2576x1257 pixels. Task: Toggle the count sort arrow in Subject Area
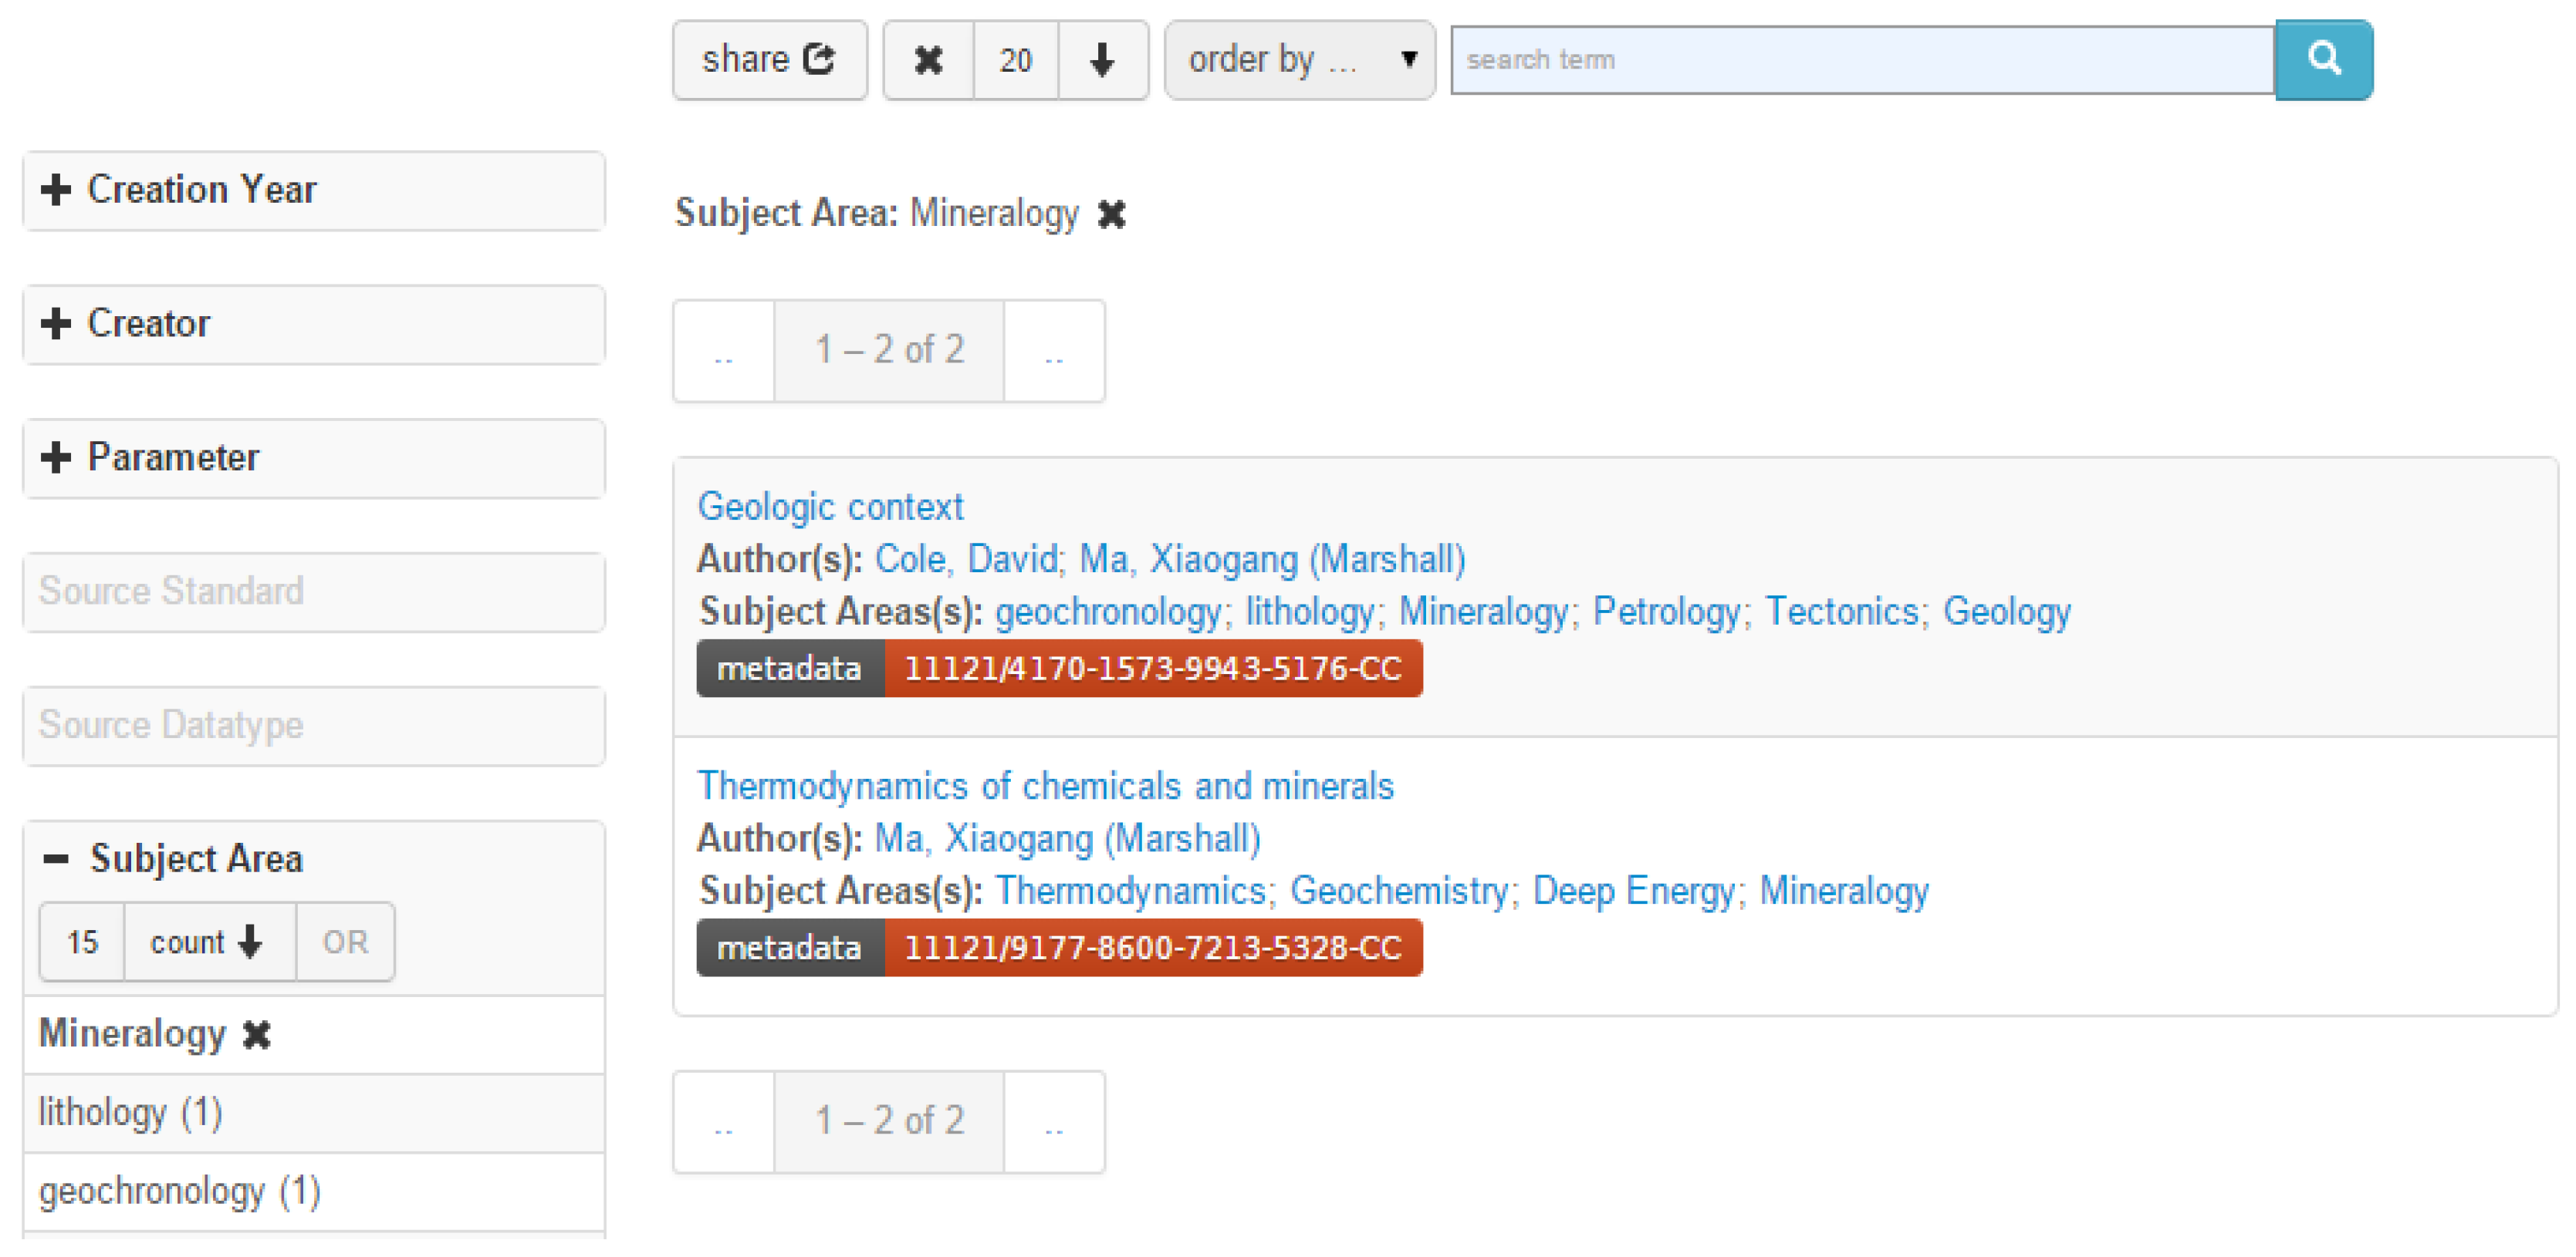click(x=208, y=942)
